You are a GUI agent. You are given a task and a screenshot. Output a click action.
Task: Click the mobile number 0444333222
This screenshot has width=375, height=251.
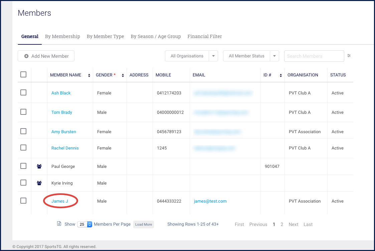pos(169,201)
